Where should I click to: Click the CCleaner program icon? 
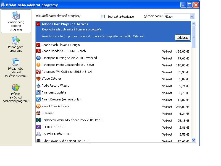(x=39, y=113)
